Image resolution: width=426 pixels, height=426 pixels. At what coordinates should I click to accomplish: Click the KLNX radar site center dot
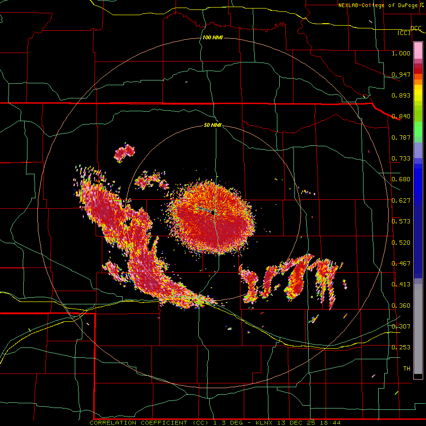tap(213, 213)
